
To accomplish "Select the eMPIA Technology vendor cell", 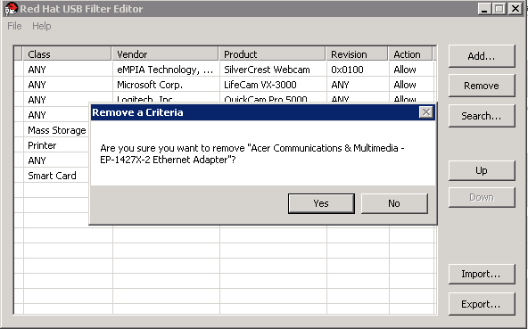I will click(x=165, y=70).
